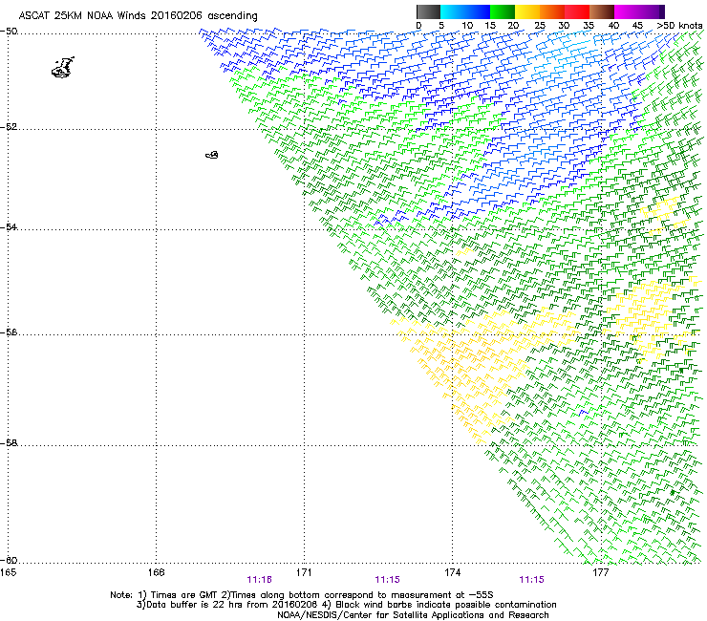The image size is (707, 621).
Task: Select the '10' legend scale label
Action: 467,26
